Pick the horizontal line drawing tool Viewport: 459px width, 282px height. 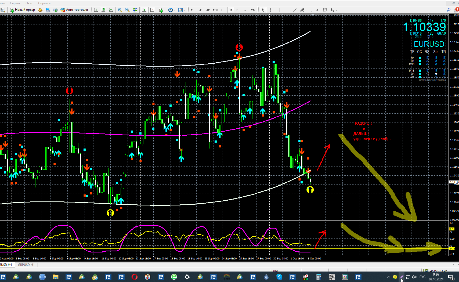click(287, 10)
